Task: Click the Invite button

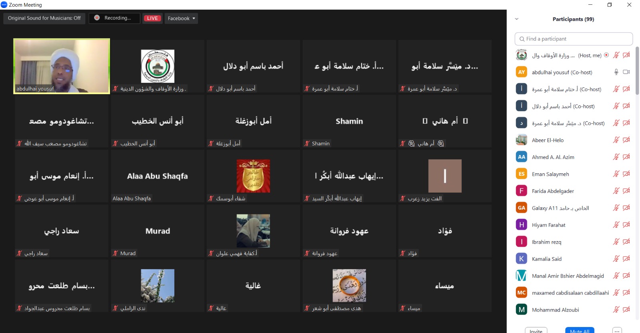Action: (x=536, y=330)
